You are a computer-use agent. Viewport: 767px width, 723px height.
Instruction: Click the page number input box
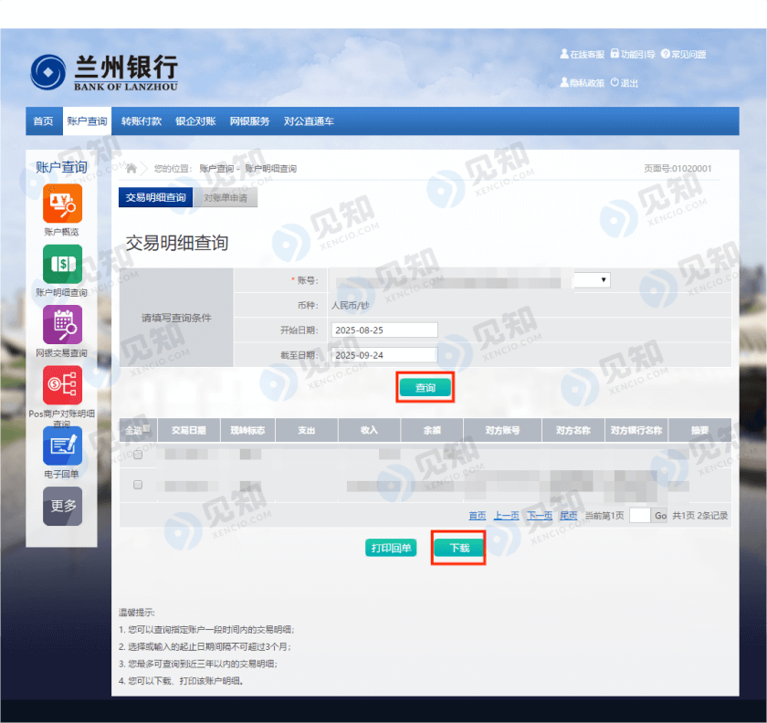[x=639, y=516]
